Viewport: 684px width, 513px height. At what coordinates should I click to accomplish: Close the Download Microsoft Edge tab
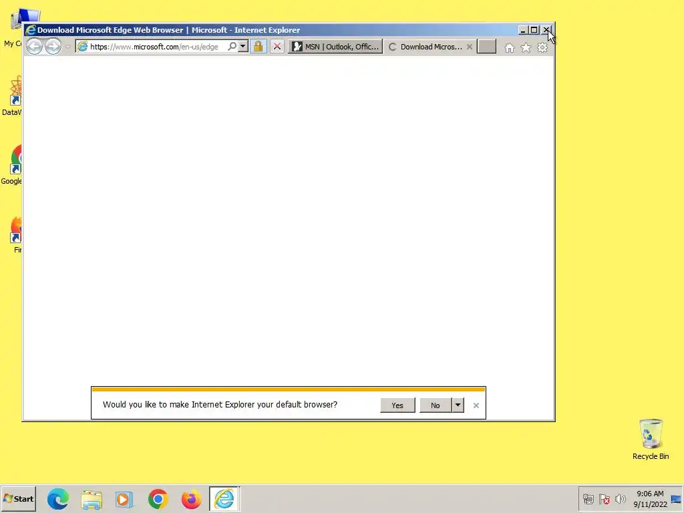tap(470, 47)
